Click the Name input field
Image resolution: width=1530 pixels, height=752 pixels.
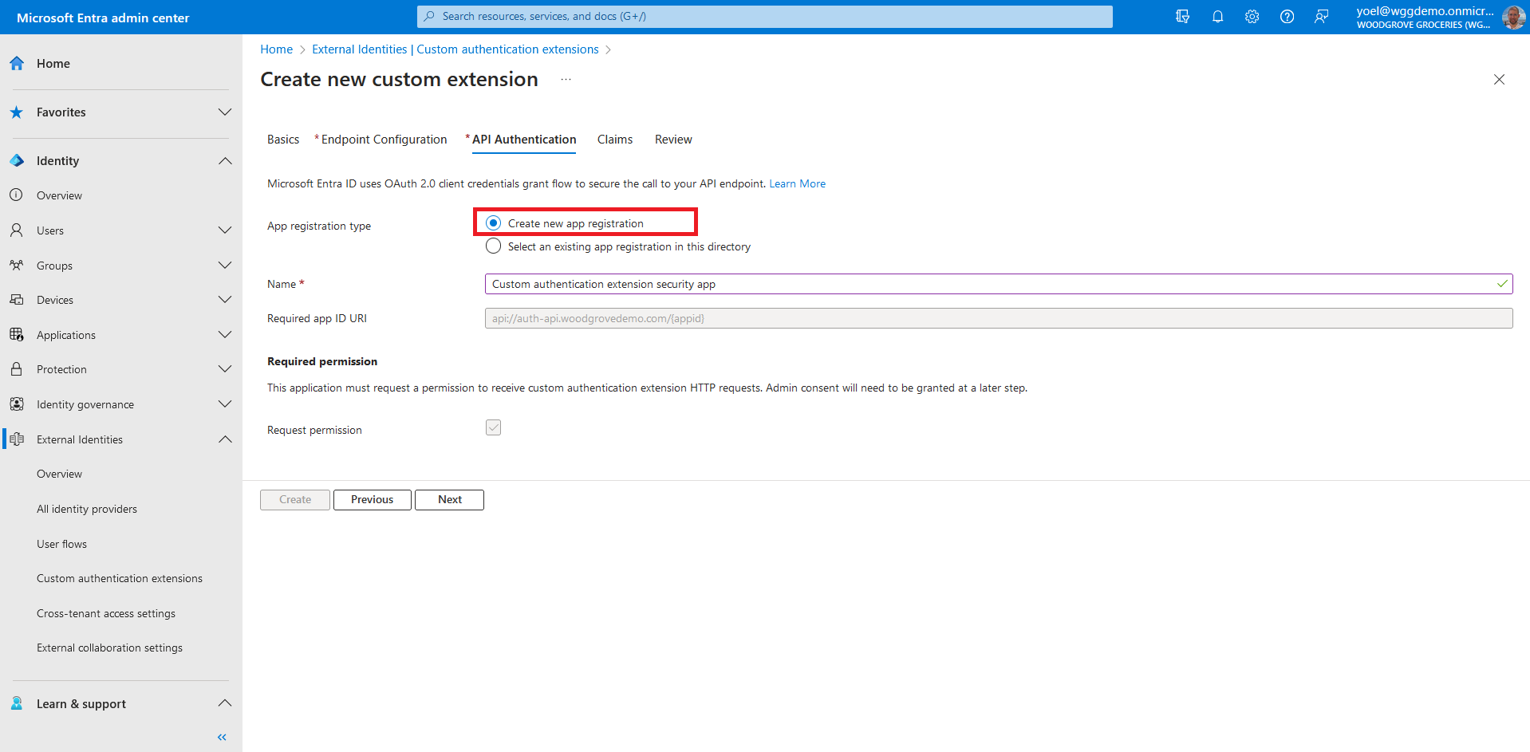pos(989,284)
